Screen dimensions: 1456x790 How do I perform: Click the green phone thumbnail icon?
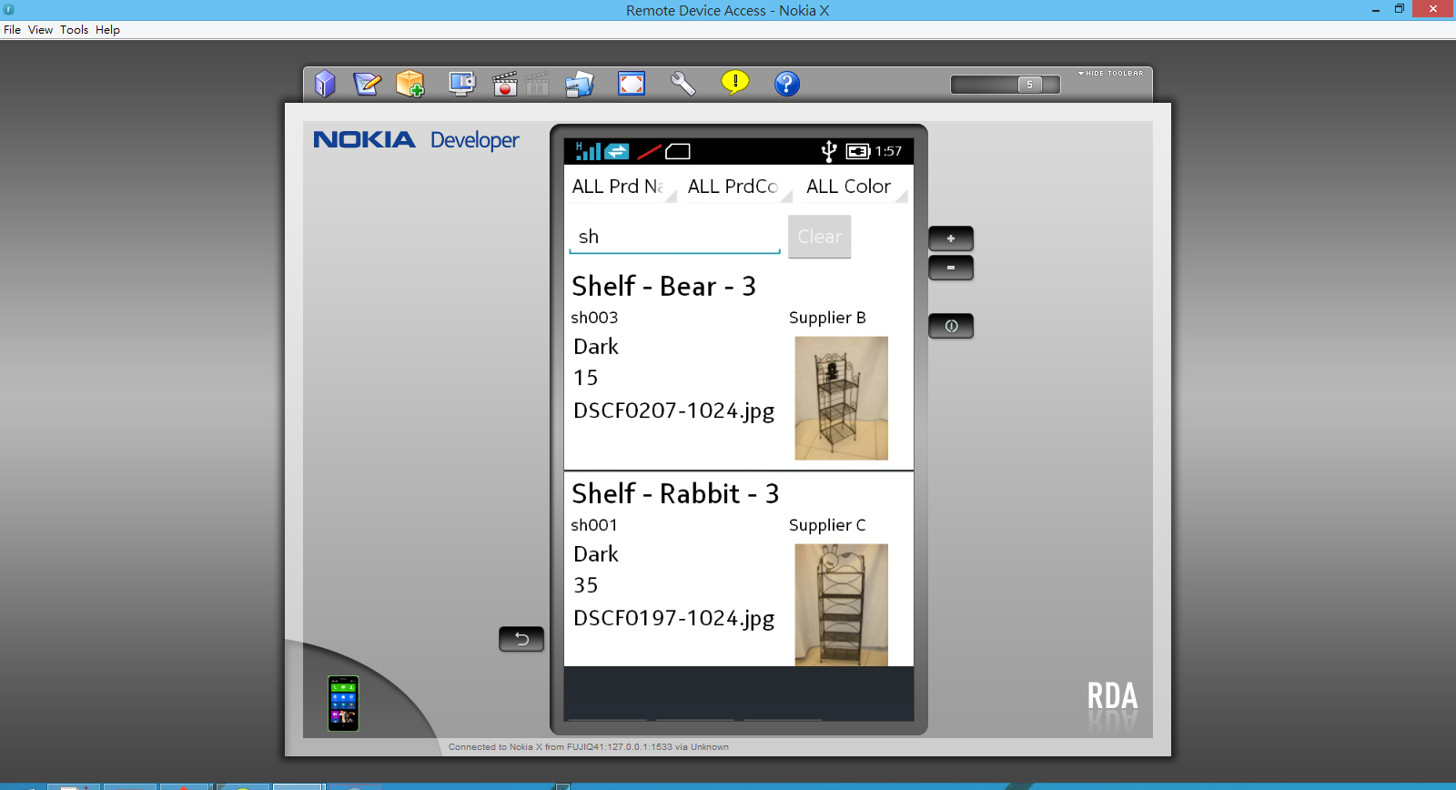coord(343,704)
